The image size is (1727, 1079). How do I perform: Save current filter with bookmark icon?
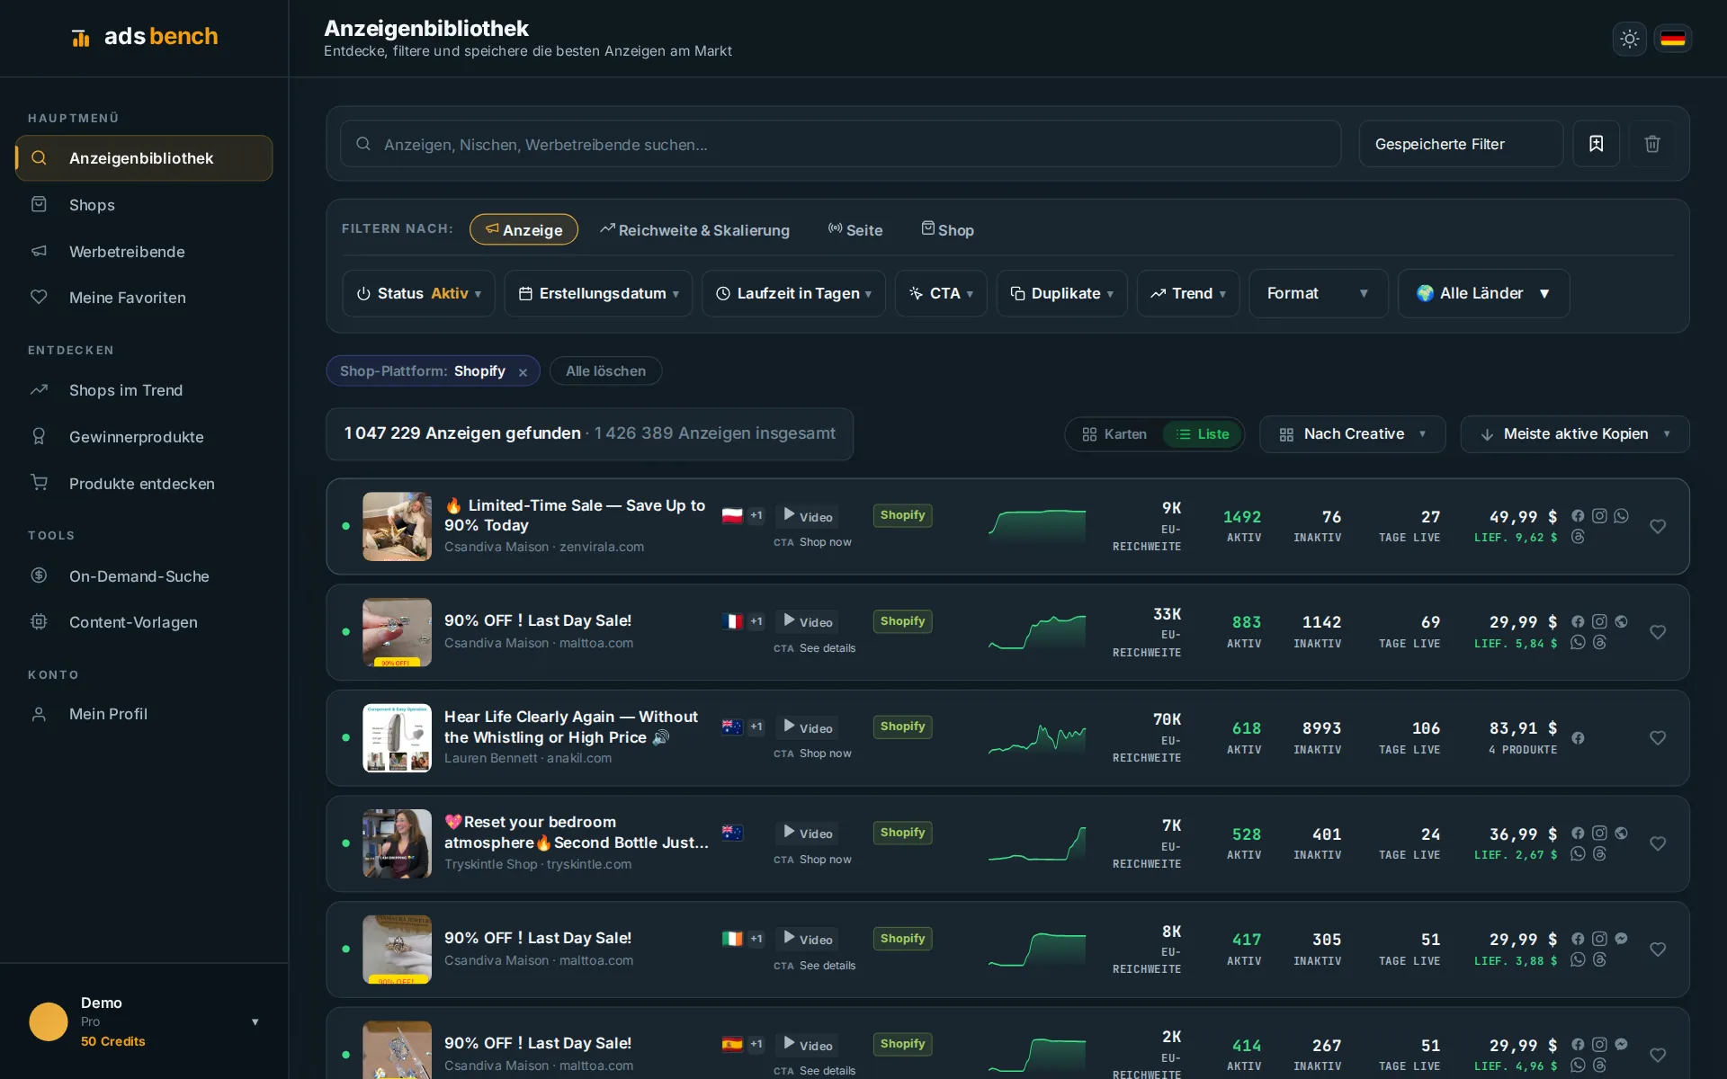click(1596, 144)
